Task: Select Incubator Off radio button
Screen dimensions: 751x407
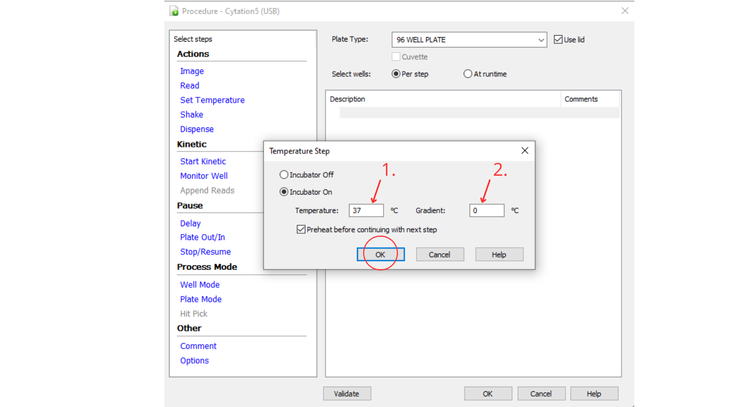Action: pos(284,175)
